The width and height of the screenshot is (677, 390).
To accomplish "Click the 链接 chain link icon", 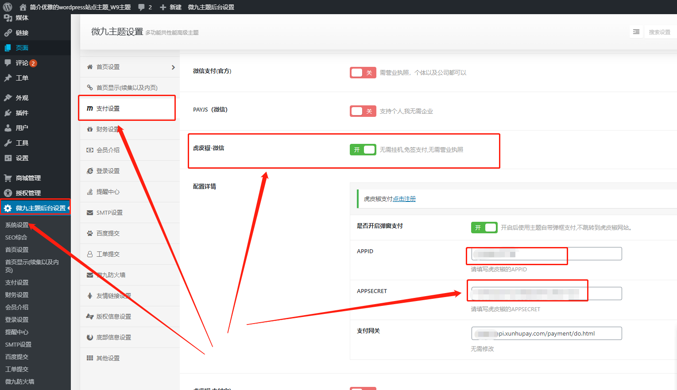I will pos(8,33).
